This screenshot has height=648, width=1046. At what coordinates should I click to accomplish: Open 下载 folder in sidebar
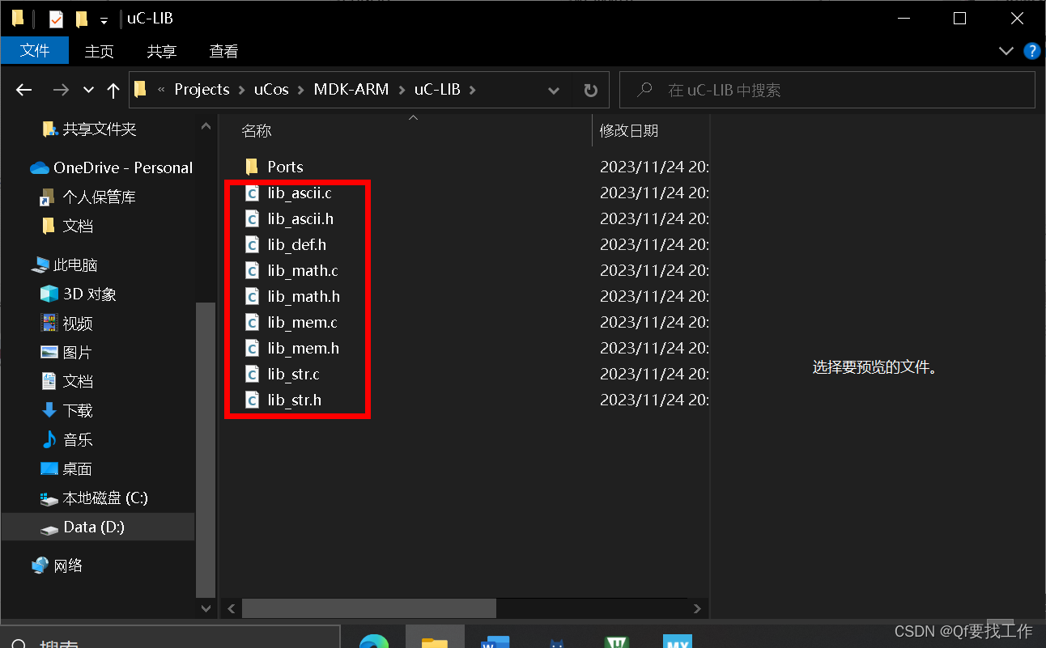tap(78, 410)
